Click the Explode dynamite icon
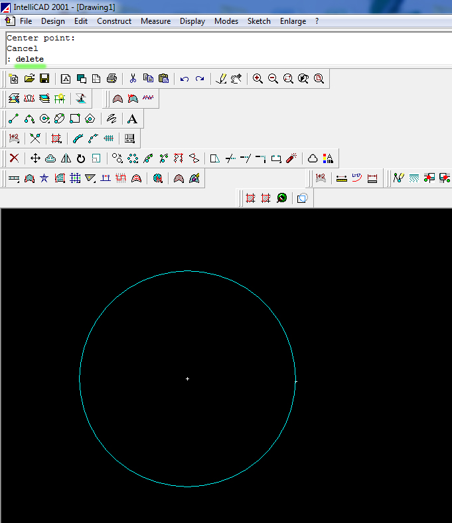The image size is (452, 523). tap(291, 158)
